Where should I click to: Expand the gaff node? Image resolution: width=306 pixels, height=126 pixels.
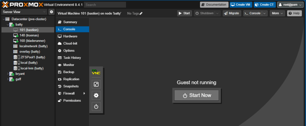[x=8, y=79]
